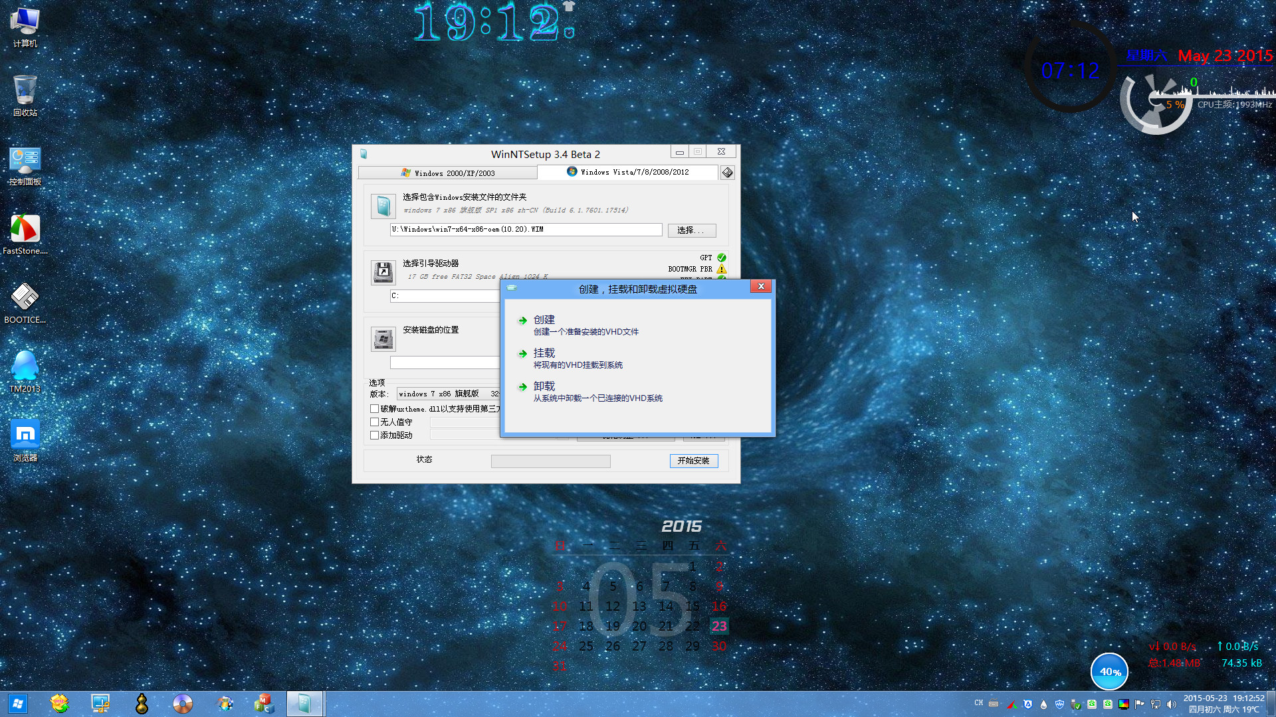This screenshot has height=717, width=1276.
Task: Click the boot drive C: input field
Action: click(445, 296)
